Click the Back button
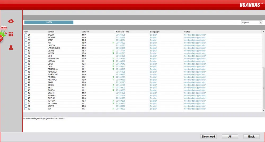 251,137
